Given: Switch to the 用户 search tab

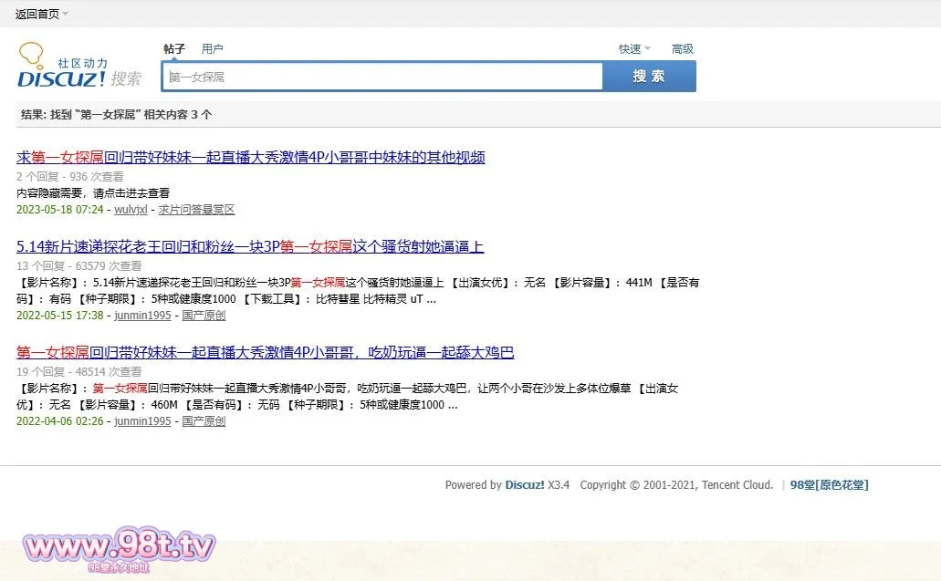Looking at the screenshot, I should (x=212, y=49).
